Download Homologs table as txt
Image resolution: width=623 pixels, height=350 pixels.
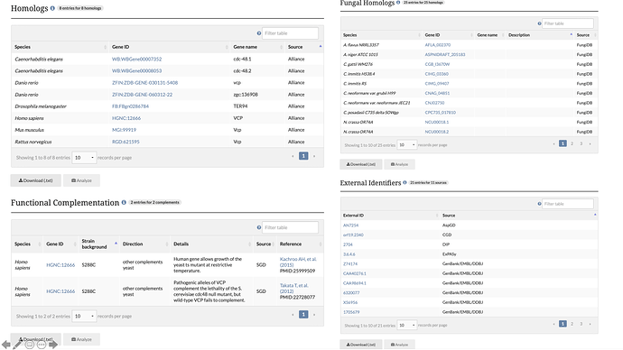click(36, 180)
